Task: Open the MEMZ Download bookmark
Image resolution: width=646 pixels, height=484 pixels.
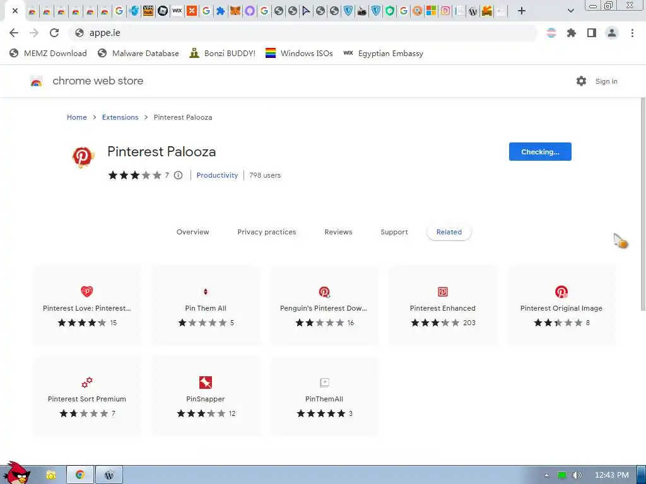Action: point(48,54)
